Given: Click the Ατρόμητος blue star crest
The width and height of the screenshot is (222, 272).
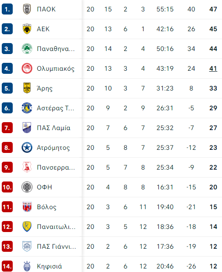Looking at the screenshot, I should click(27, 148).
